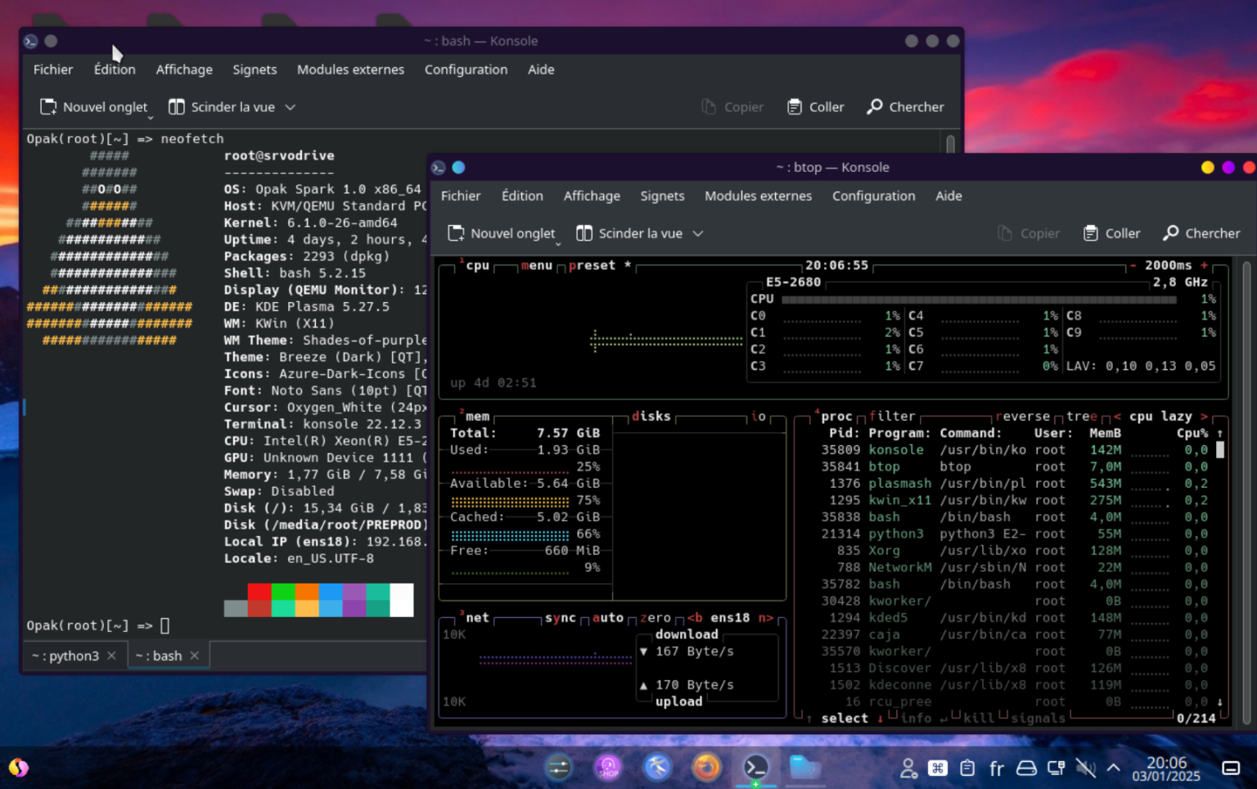
Task: Open the Aide menu in the bash Konsole
Action: click(541, 70)
